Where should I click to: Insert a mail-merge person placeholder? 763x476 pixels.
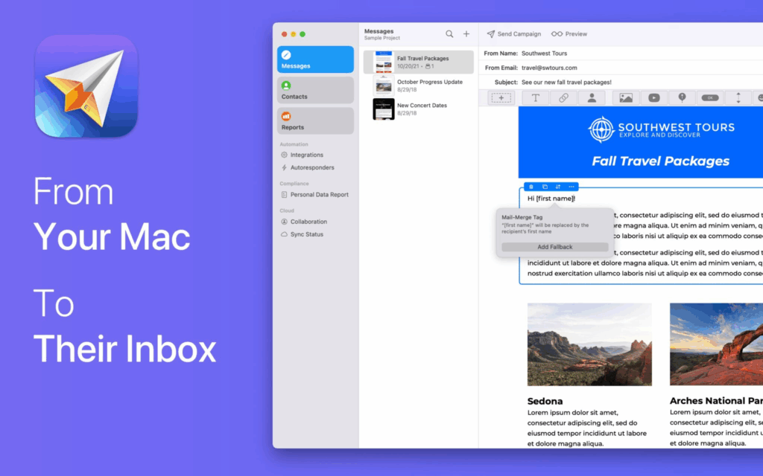click(592, 97)
